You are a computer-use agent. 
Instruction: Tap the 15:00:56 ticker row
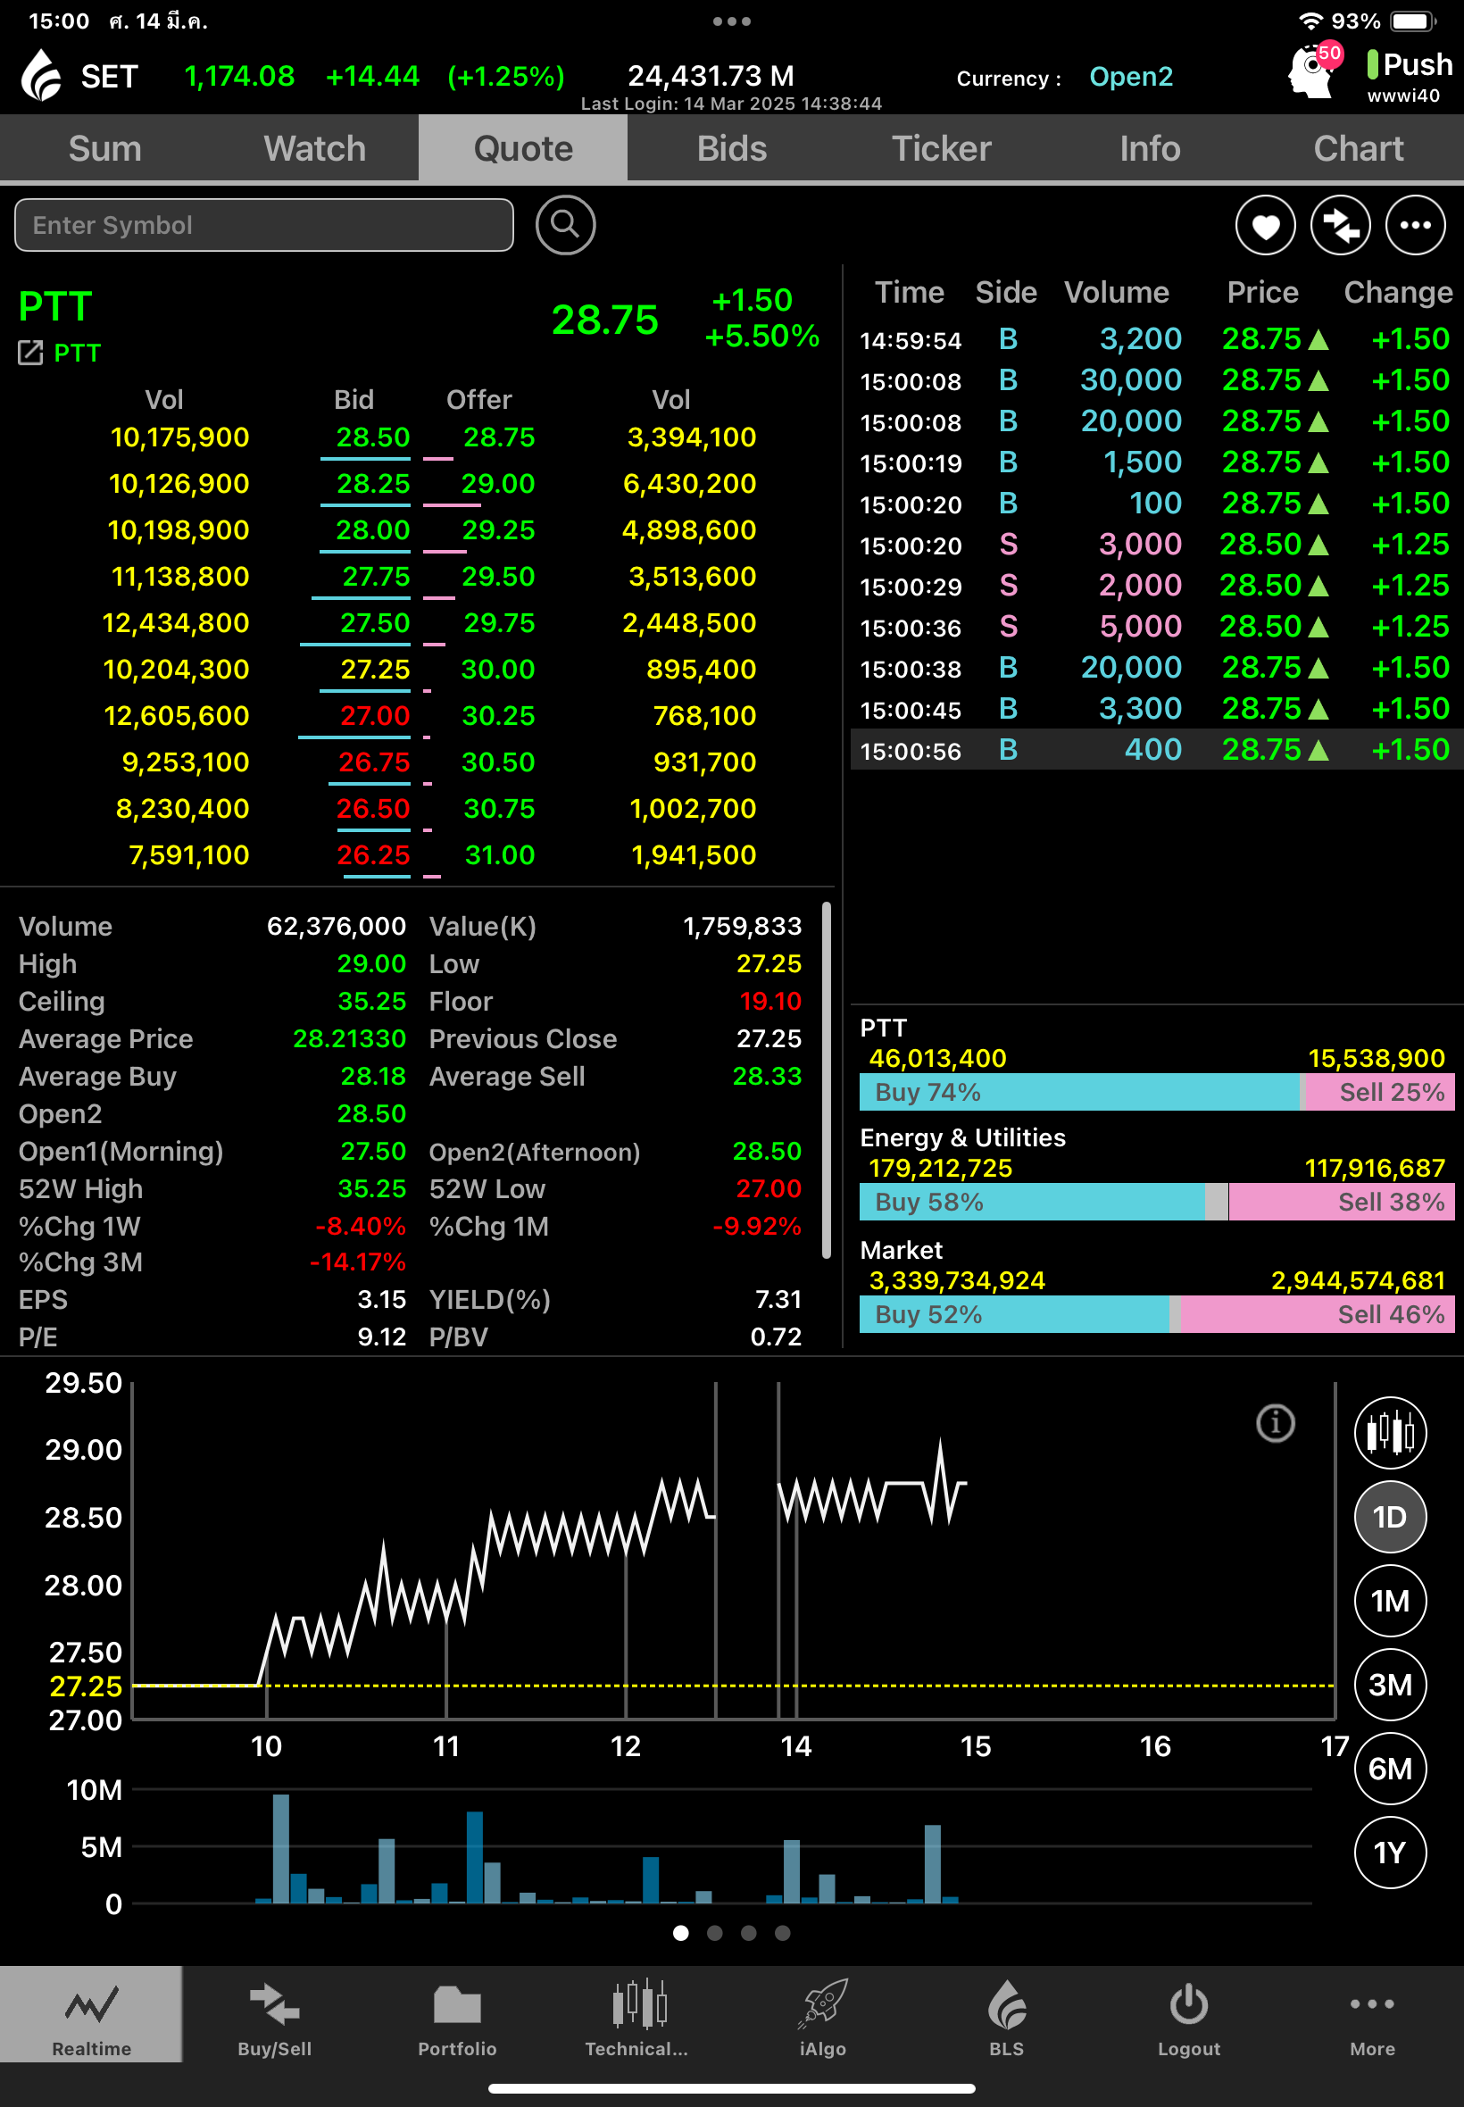pos(1156,749)
